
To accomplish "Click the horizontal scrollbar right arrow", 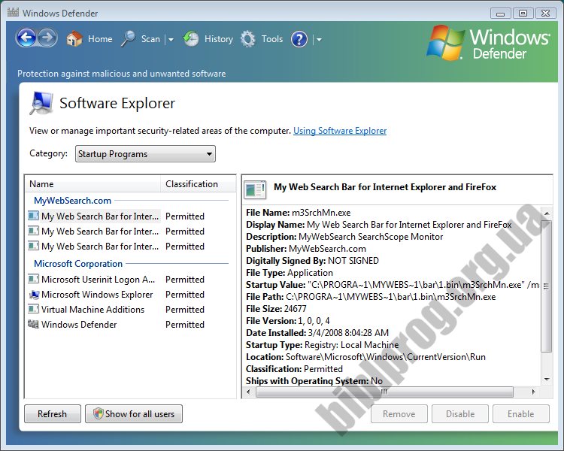I will click(533, 392).
